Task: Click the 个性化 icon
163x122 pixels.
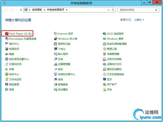Action: point(55,49)
